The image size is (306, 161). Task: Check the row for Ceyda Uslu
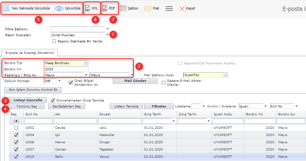coord(16,127)
